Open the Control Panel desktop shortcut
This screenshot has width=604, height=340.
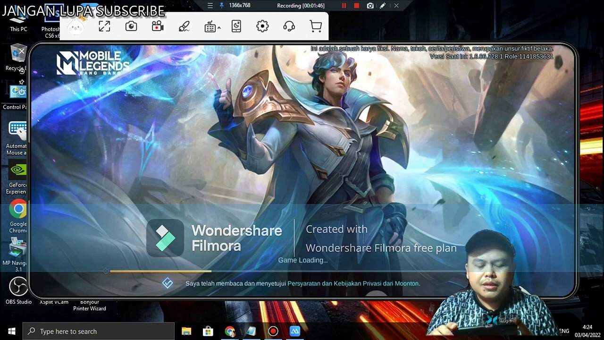pos(18,97)
